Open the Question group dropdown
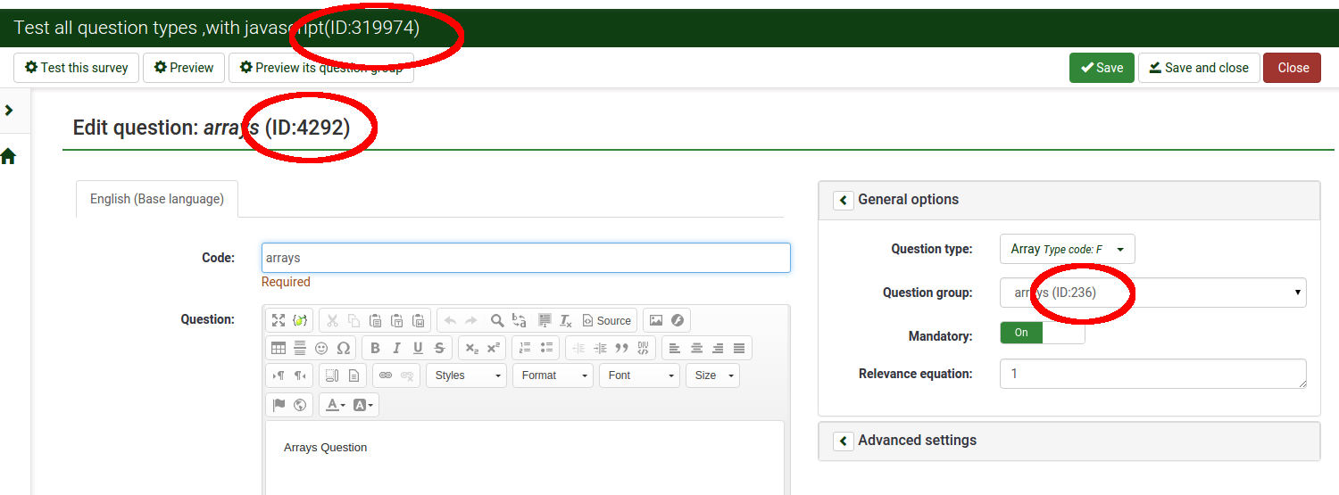Screen dimensions: 1339x495 click(1152, 293)
